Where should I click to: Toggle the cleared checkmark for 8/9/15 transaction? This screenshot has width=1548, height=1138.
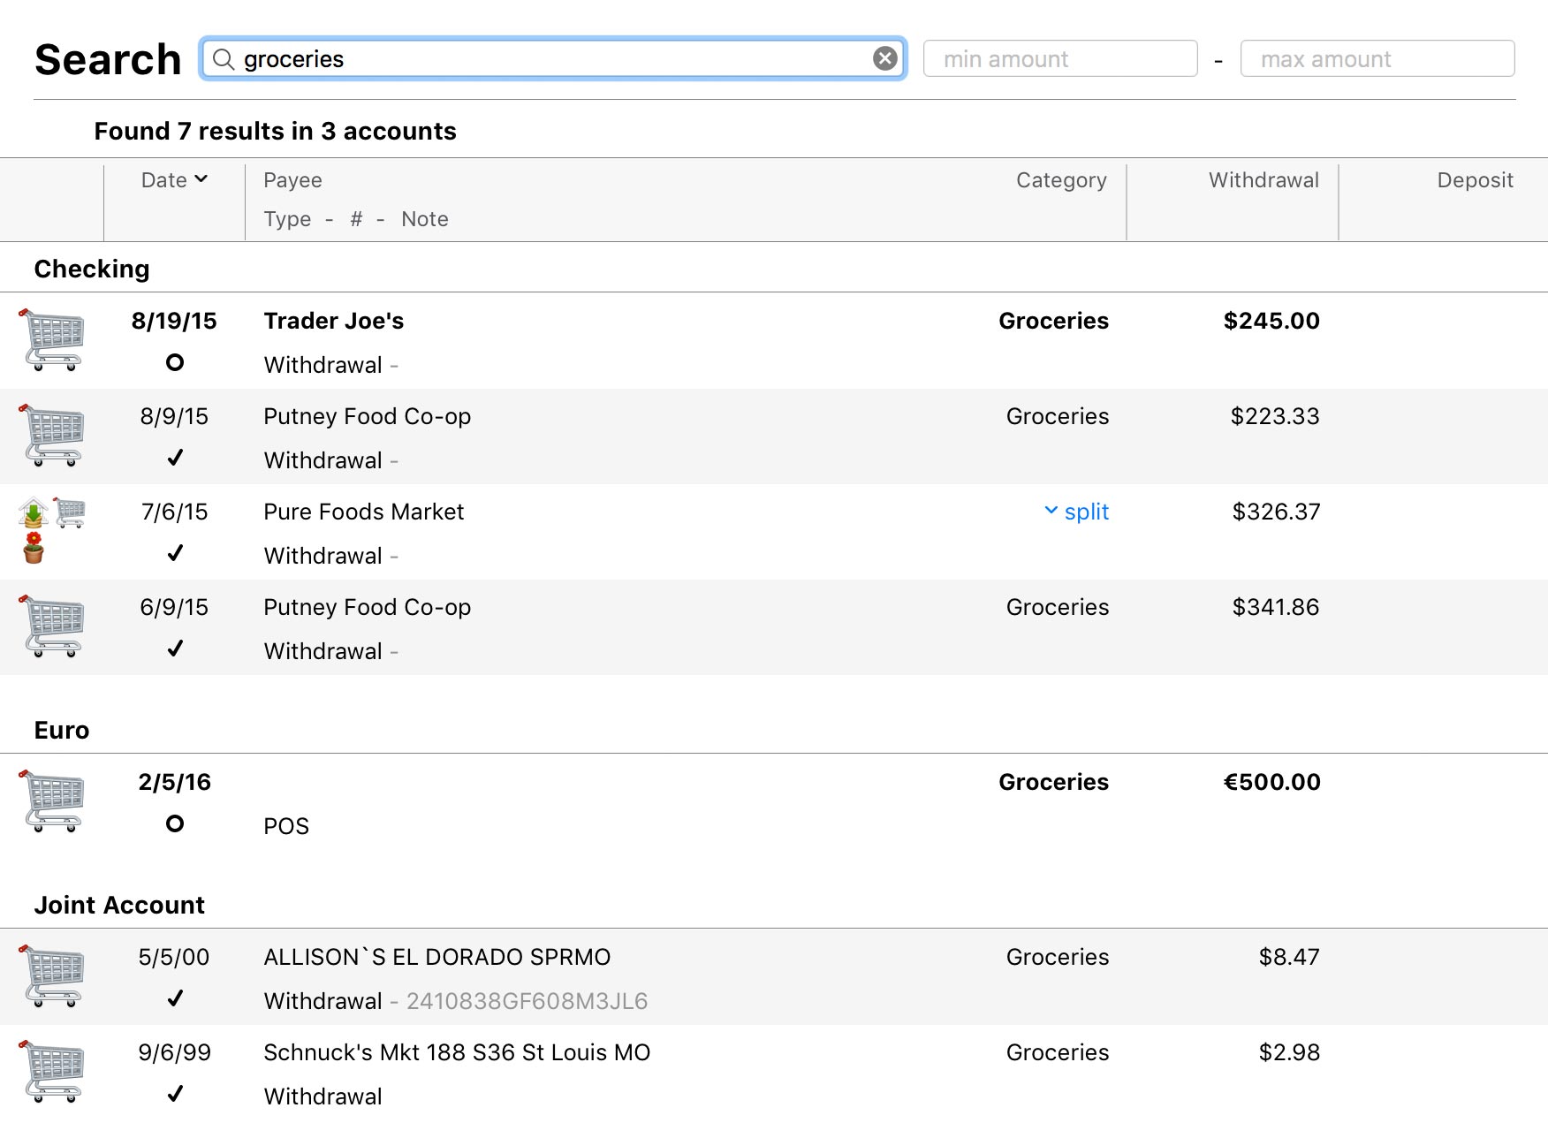click(175, 458)
